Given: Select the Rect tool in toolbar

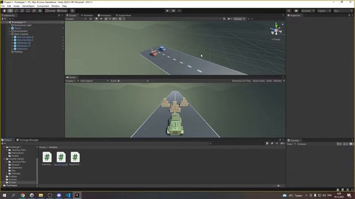Looking at the screenshot, I should [x=28, y=11].
